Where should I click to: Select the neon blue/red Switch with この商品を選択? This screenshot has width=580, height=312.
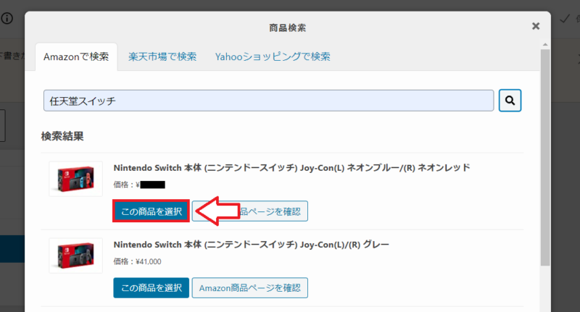152,211
